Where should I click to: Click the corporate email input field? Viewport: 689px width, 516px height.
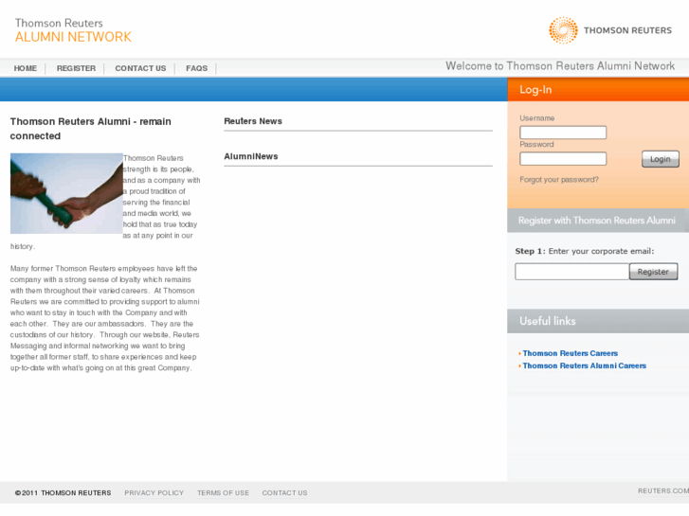(x=571, y=272)
